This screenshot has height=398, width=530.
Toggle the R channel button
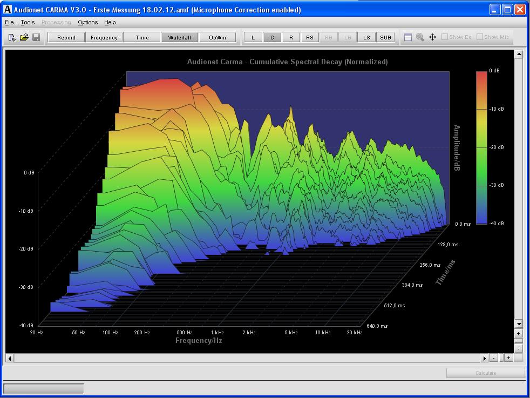click(x=291, y=37)
